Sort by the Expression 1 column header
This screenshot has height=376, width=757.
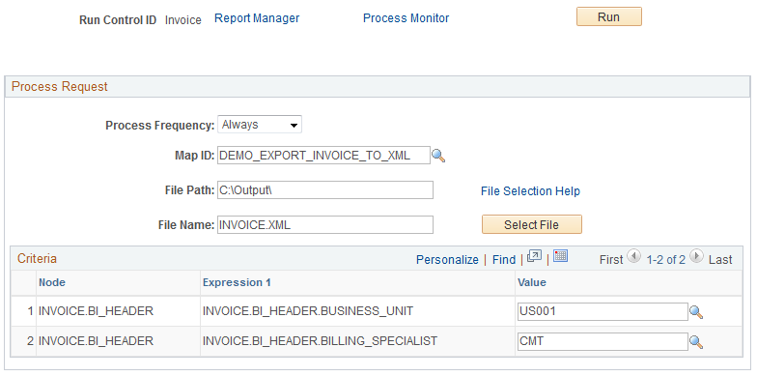(x=237, y=282)
